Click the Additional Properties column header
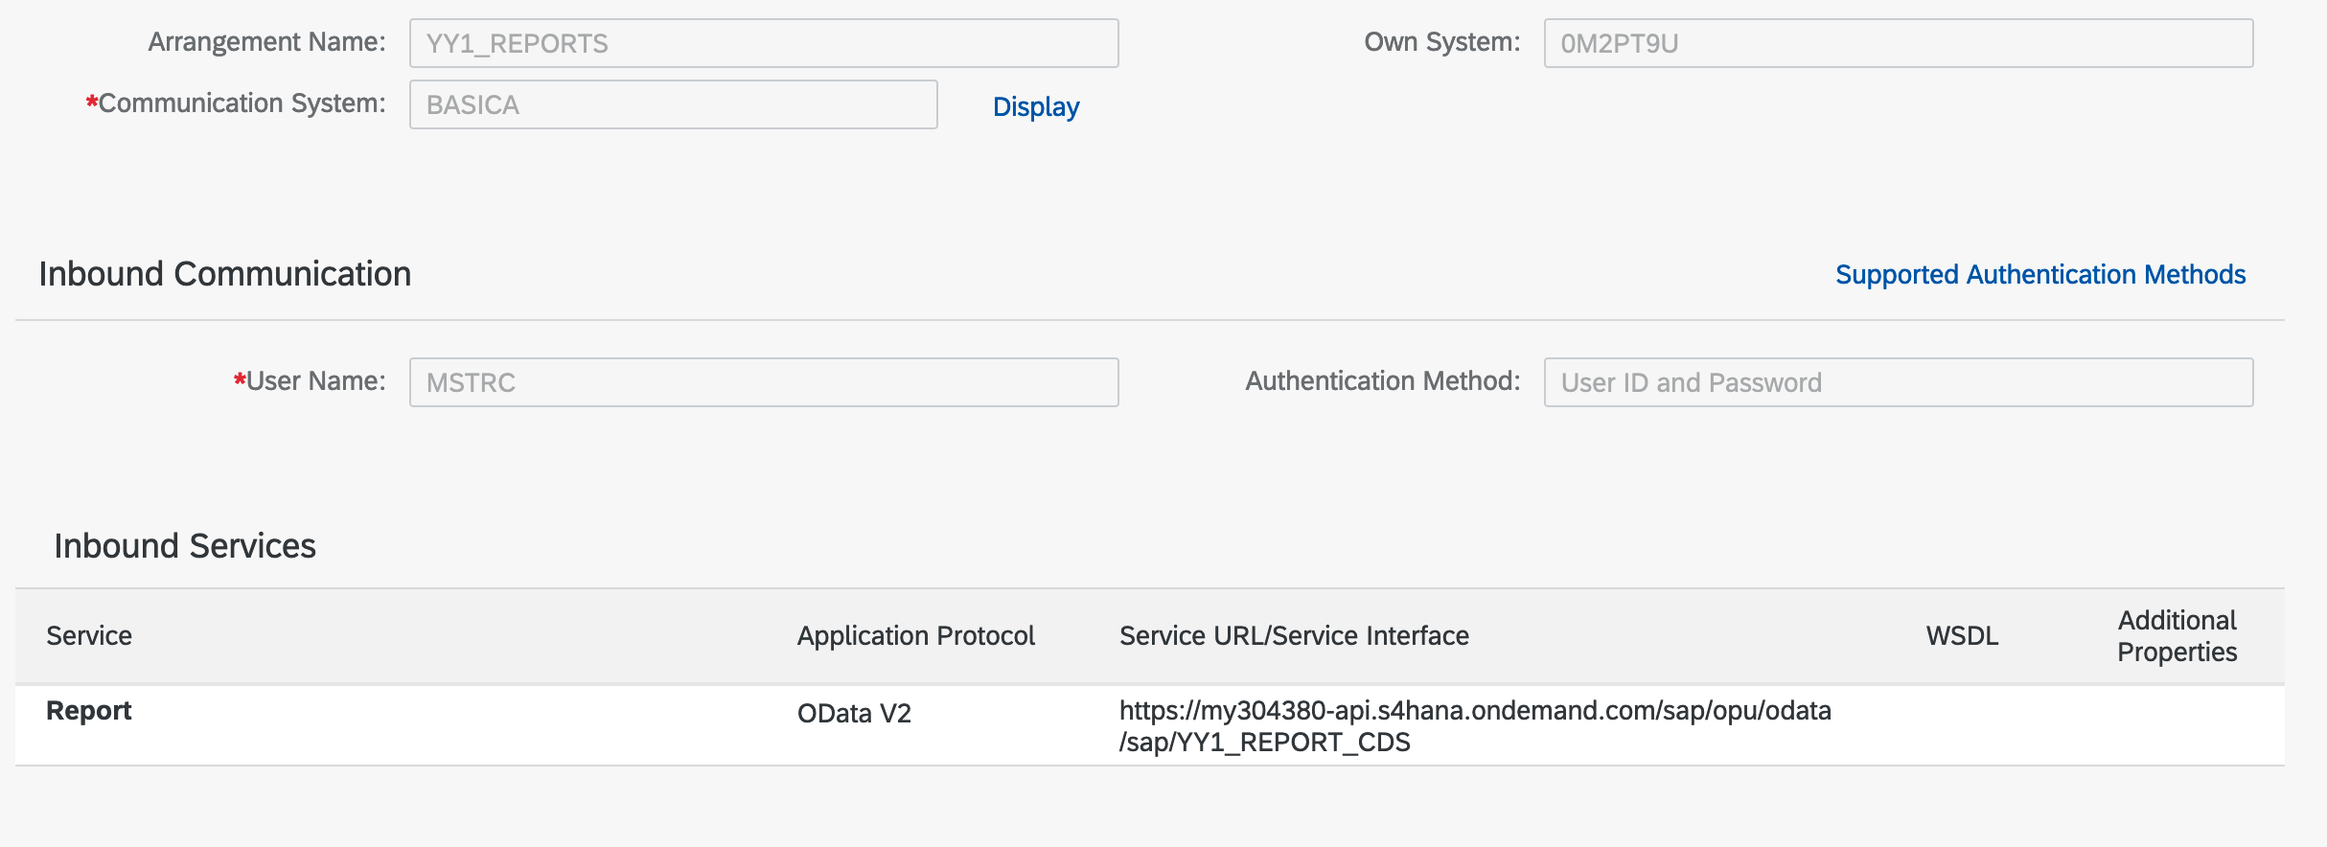The image size is (2327, 847). pyautogui.click(x=2176, y=636)
